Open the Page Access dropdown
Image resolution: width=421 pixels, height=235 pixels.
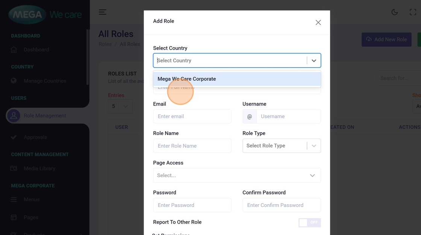237,175
